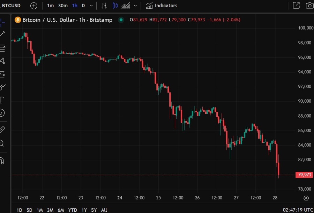The height and width of the screenshot is (213, 314).
Task: Add a symbol to compare with plus icon
Action: click(33, 6)
